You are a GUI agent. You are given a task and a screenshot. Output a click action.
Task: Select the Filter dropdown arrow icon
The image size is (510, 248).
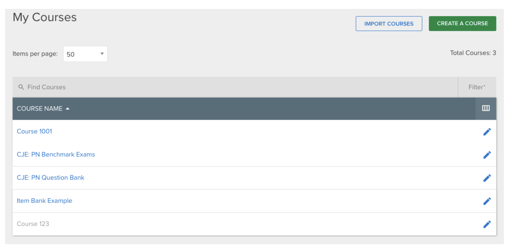click(x=484, y=86)
